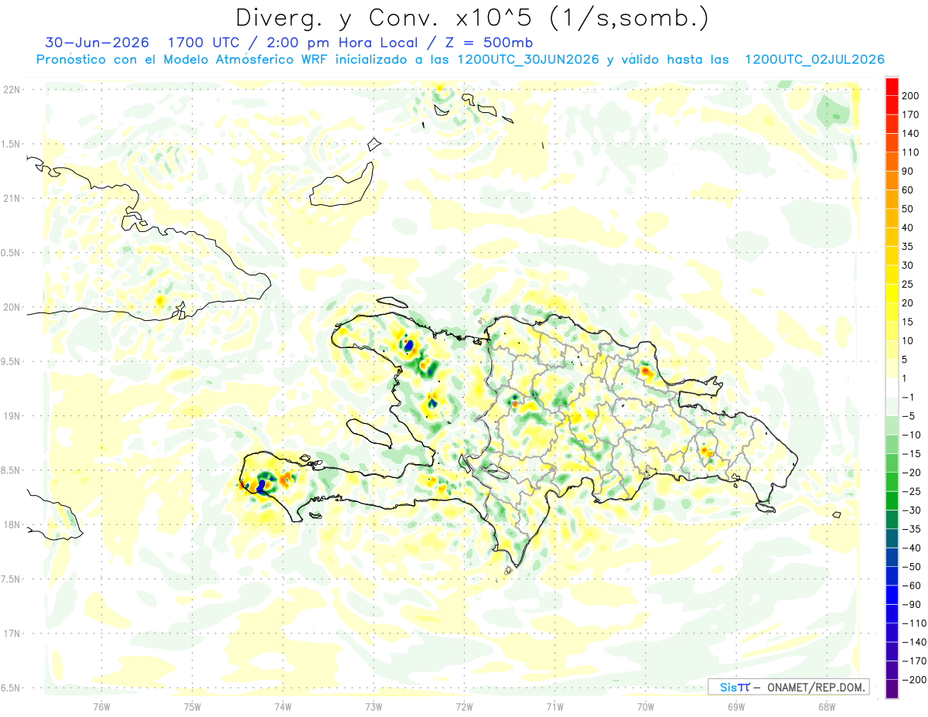The width and height of the screenshot is (928, 717).
Task: Click the positive '90' colorbar value
Action: click(908, 171)
